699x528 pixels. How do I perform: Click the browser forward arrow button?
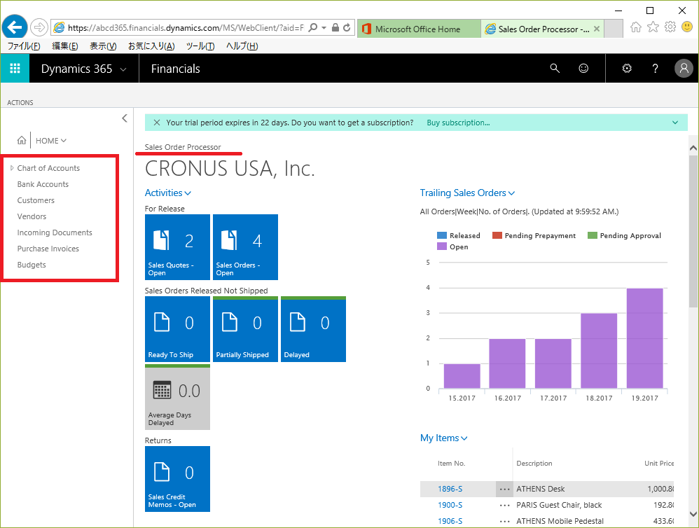[x=40, y=27]
